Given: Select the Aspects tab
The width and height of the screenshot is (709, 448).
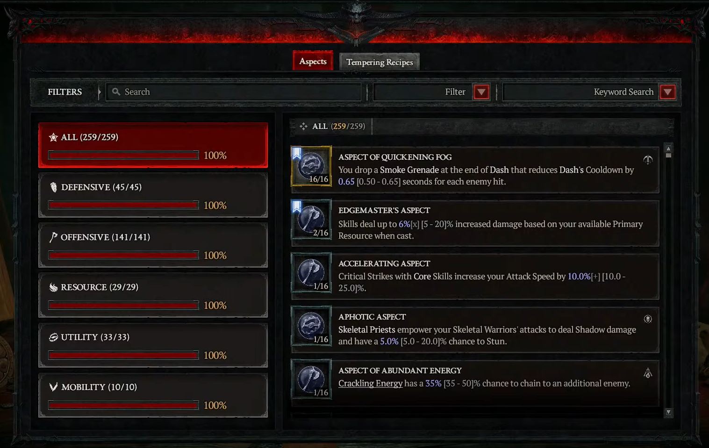Looking at the screenshot, I should click(x=313, y=61).
